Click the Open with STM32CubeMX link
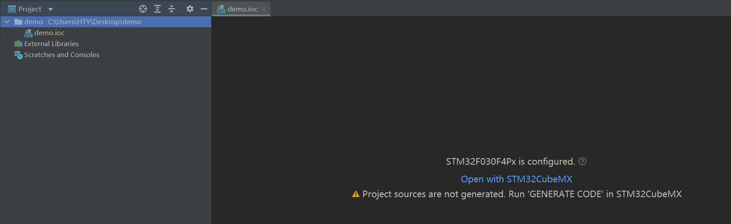This screenshot has width=731, height=224. click(x=516, y=179)
